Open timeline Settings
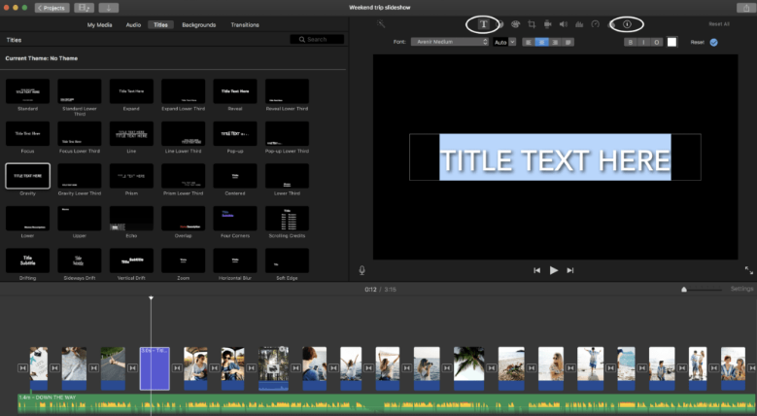757x416 pixels. coord(741,289)
